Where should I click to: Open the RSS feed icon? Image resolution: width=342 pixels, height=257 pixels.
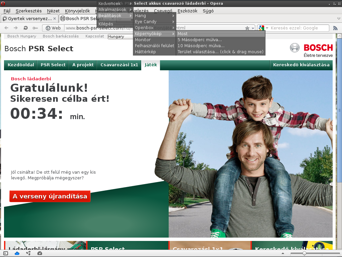pos(335,28)
